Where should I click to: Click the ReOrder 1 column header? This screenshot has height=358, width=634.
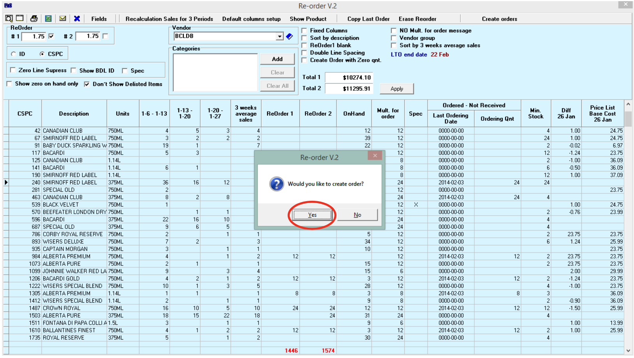tap(280, 114)
